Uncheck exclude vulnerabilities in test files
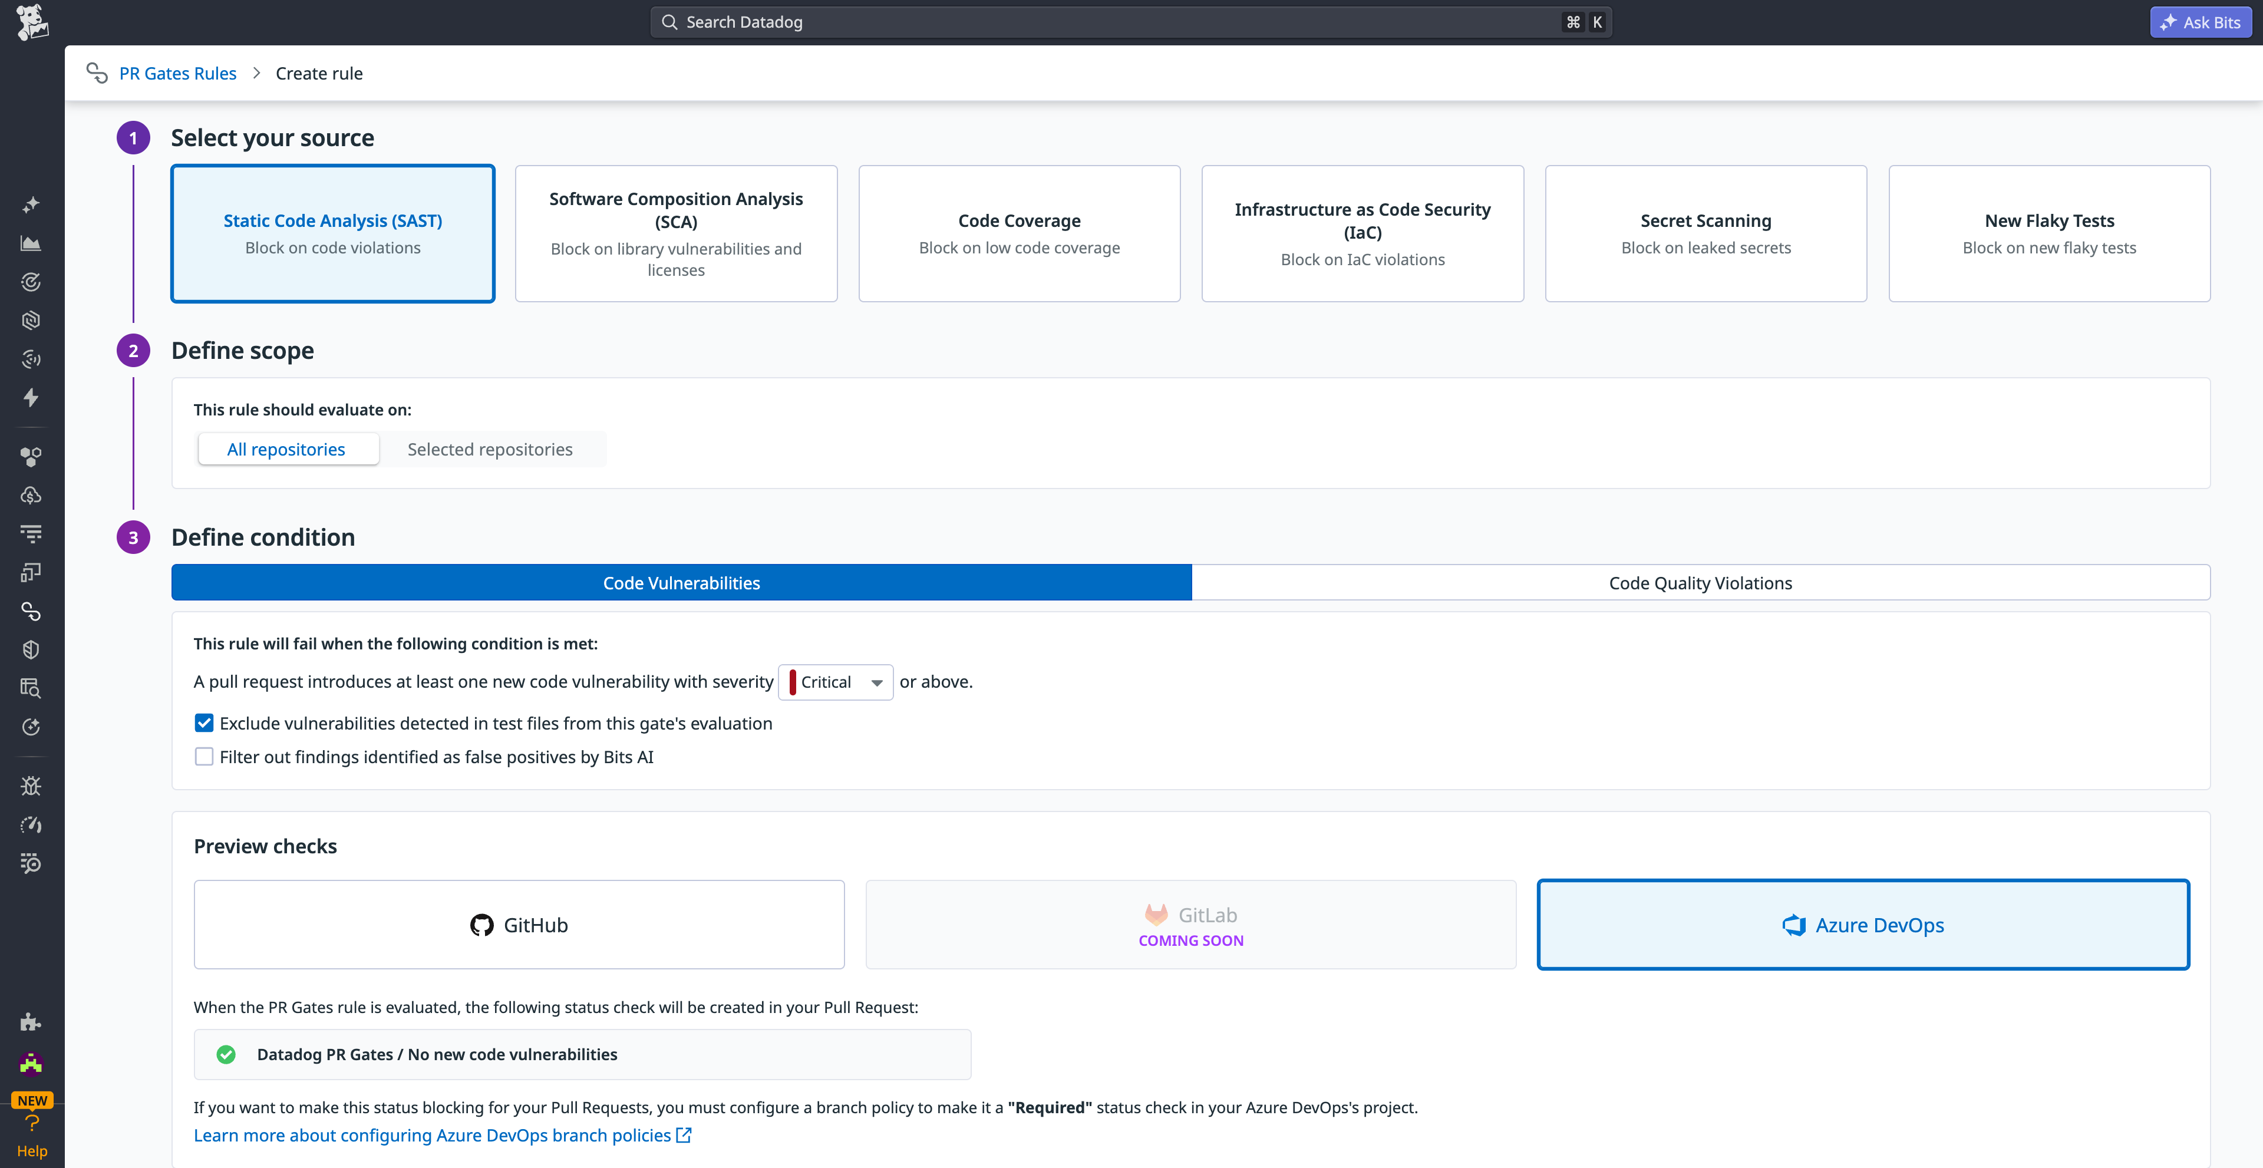The height and width of the screenshot is (1168, 2263). point(204,722)
